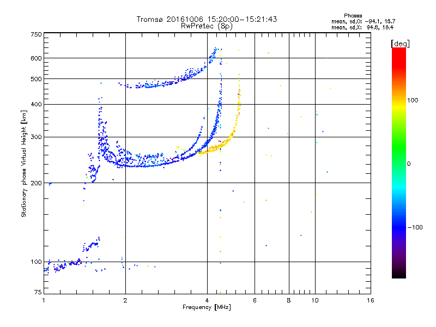
Task: Click the '400' y-axis tick label
Action: tap(36, 104)
